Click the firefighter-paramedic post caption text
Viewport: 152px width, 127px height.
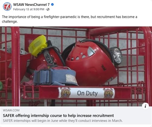(69, 19)
